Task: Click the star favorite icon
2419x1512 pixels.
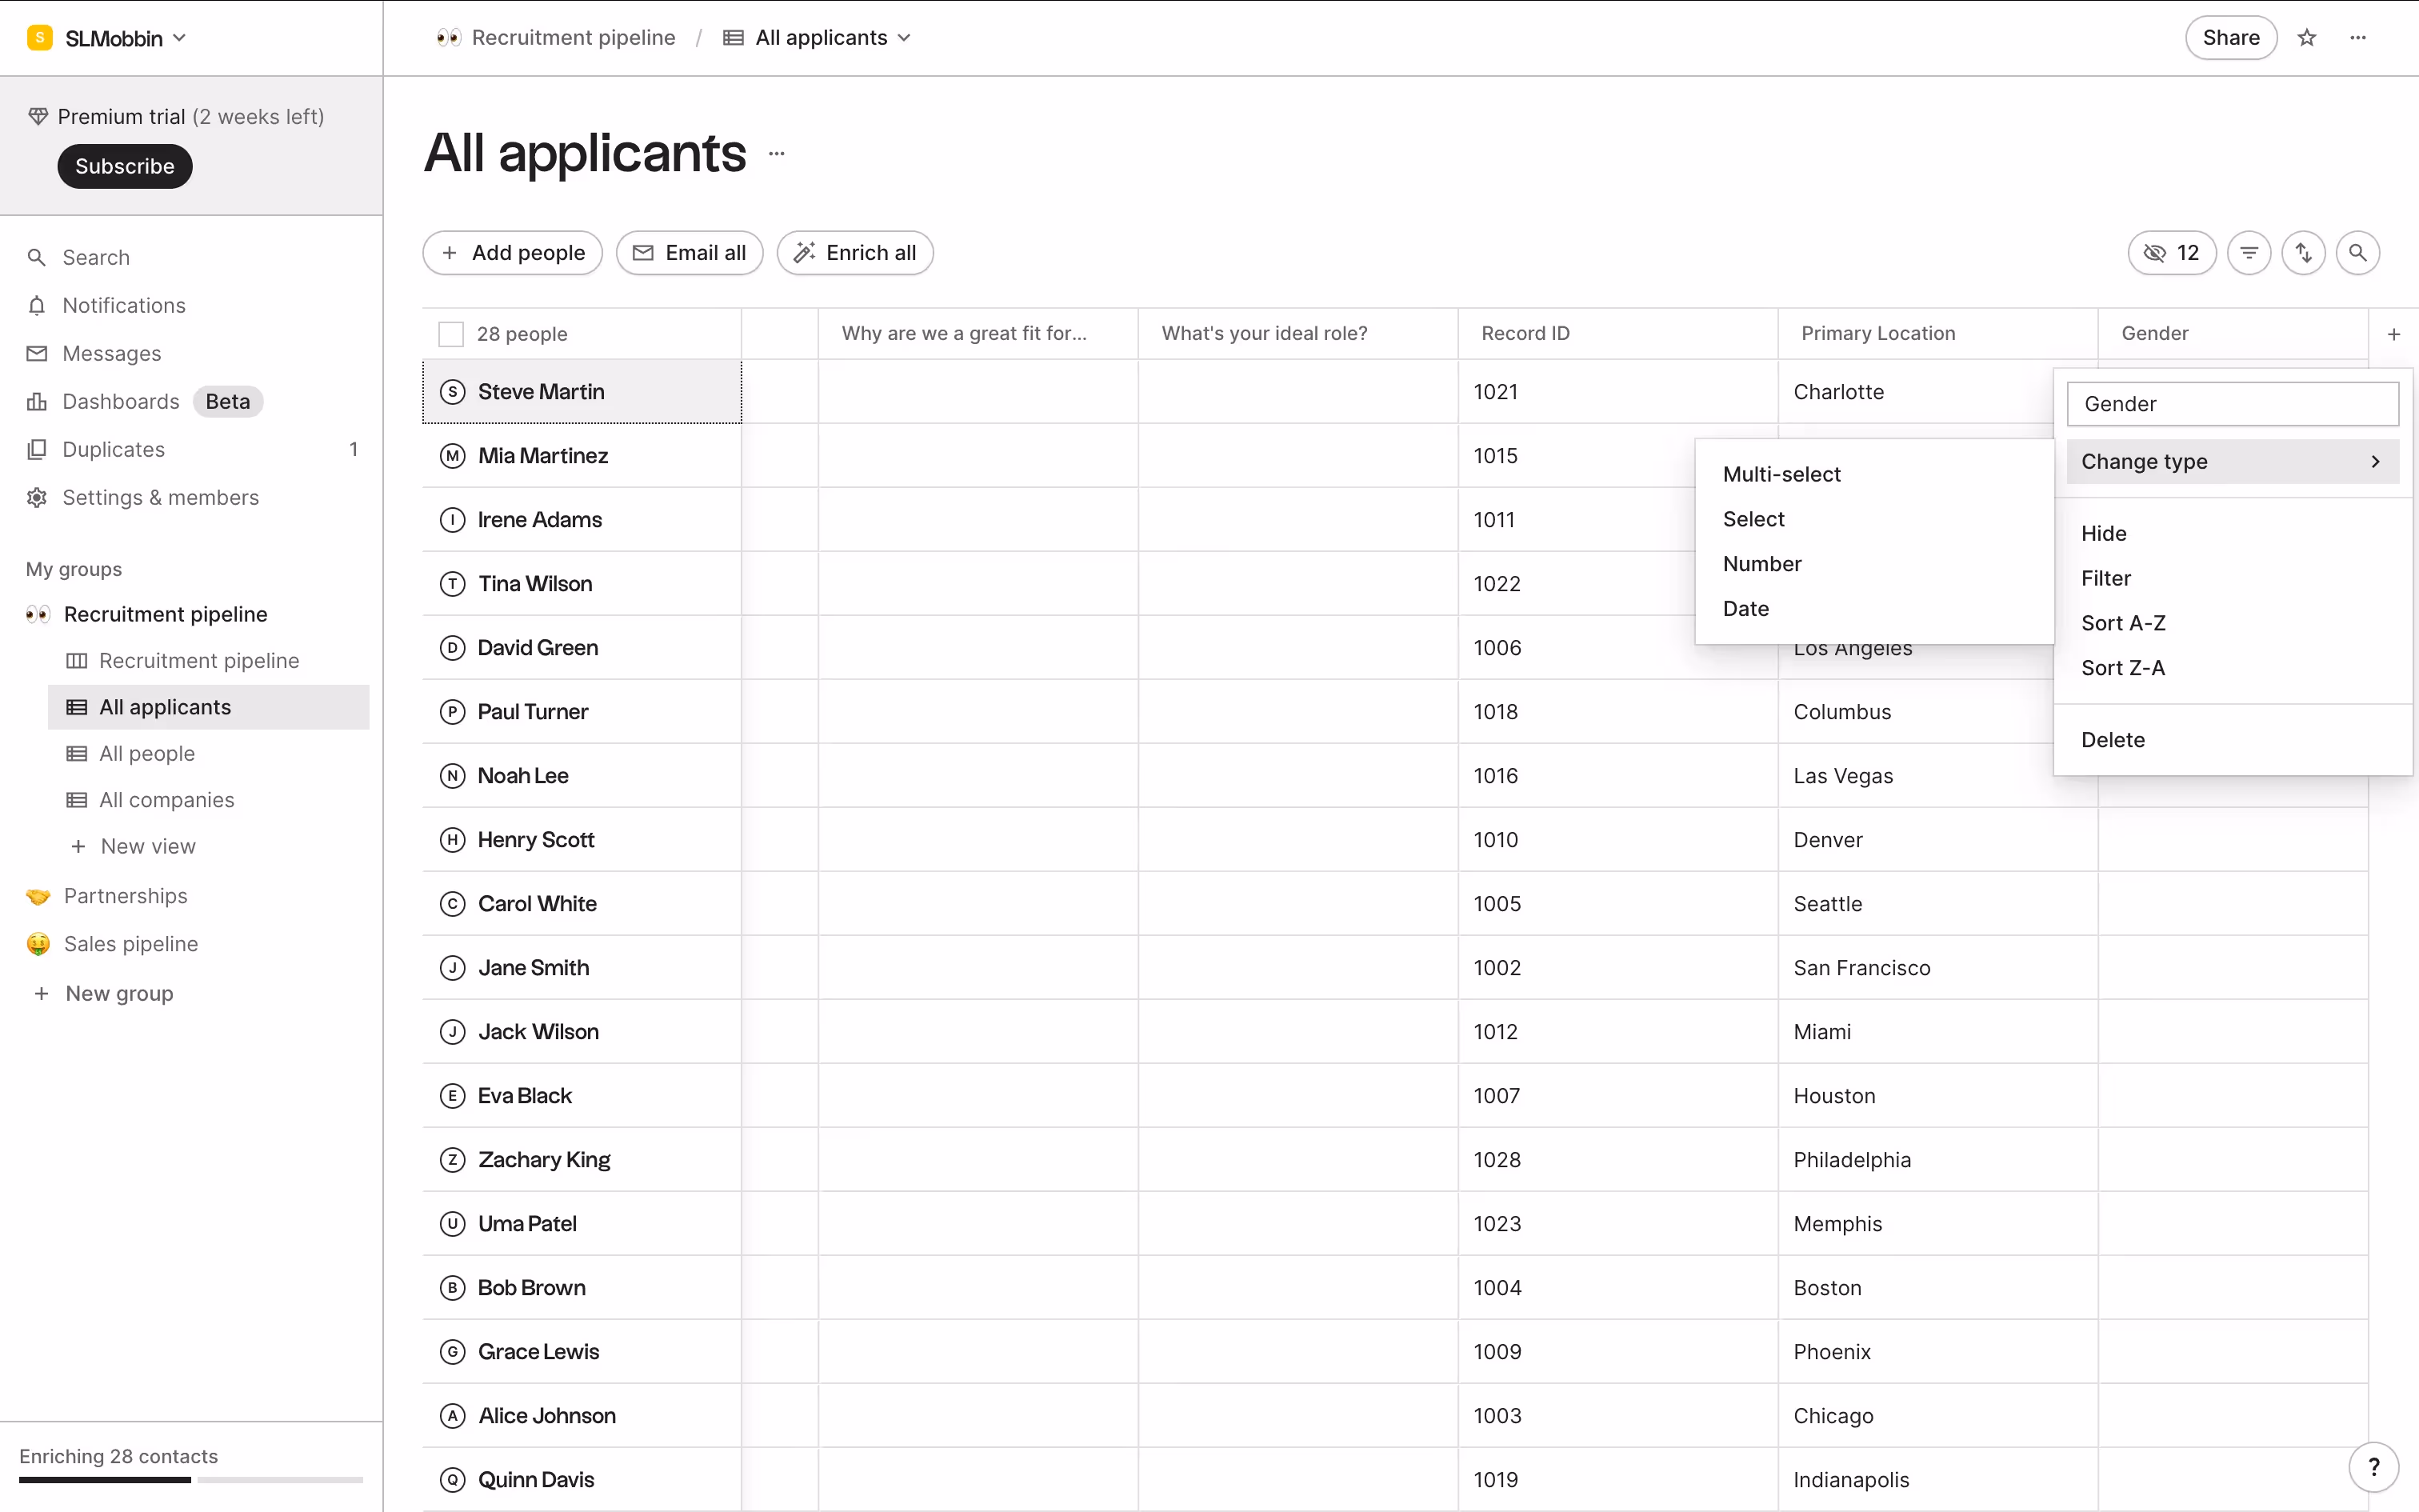Action: [x=2307, y=38]
